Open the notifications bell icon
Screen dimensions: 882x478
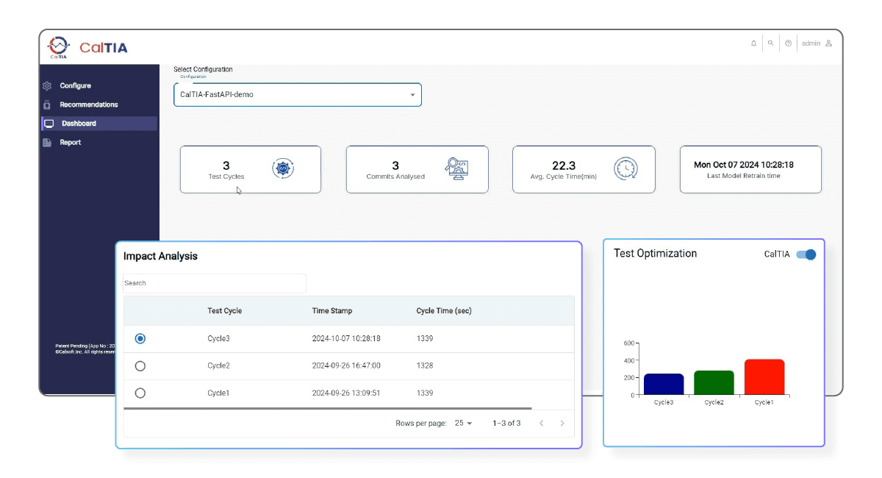coord(753,43)
